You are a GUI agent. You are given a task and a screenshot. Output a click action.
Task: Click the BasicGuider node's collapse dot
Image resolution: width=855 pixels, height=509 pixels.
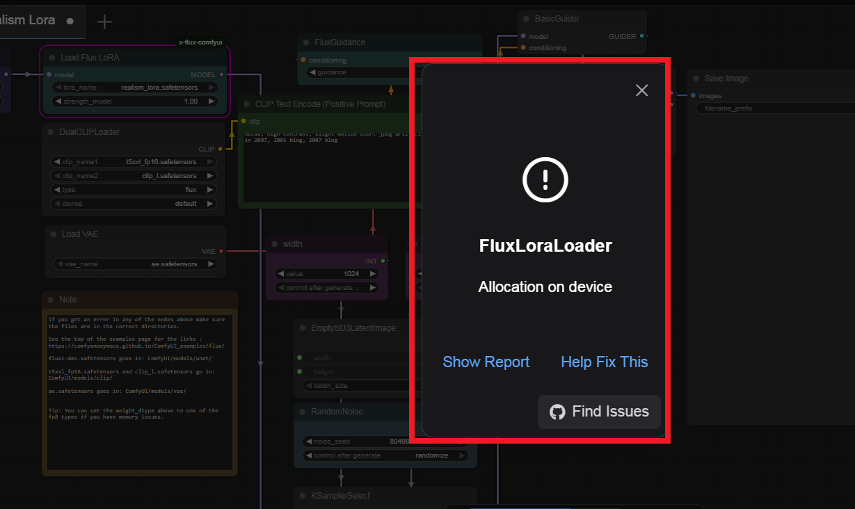click(526, 19)
